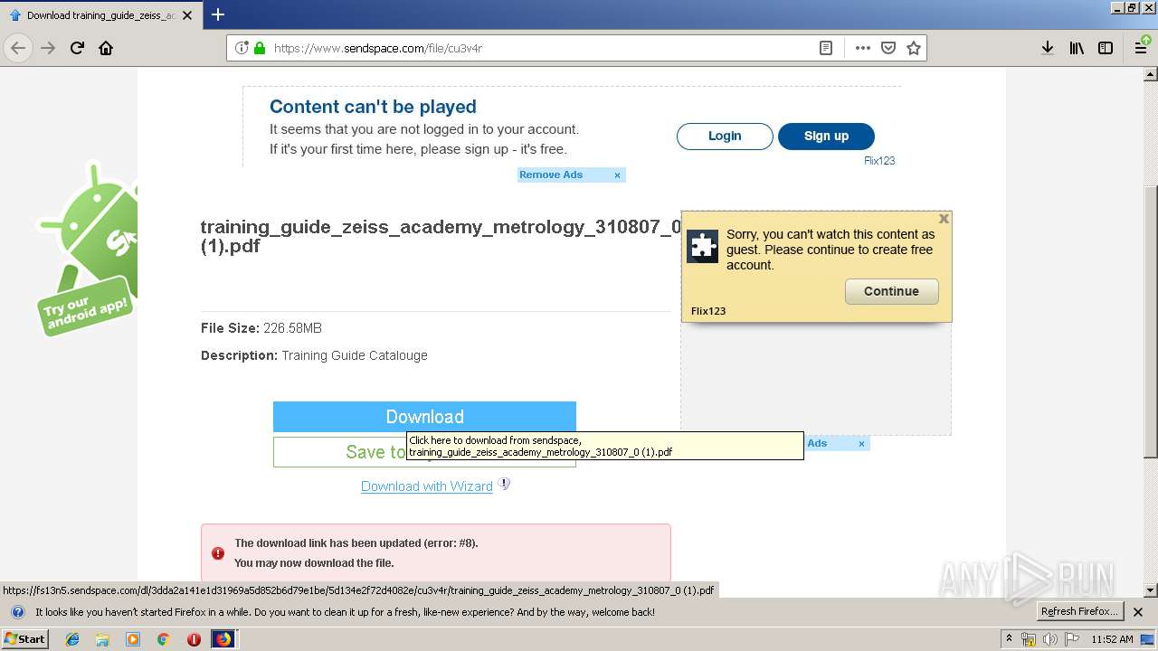The image size is (1158, 651).
Task: Click the Refresh Firefox… button
Action: 1080,612
